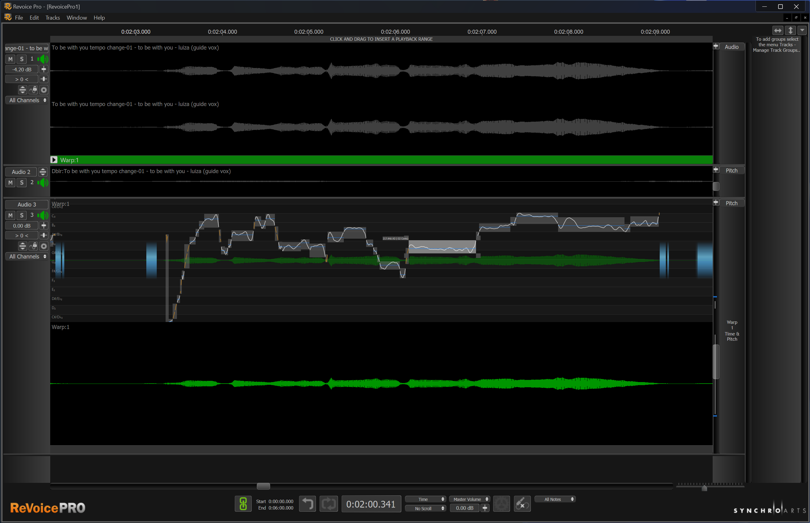Screen dimensions: 810x523
Task: Click track 1 name button 'ange-01 - to be w'
Action: point(27,48)
